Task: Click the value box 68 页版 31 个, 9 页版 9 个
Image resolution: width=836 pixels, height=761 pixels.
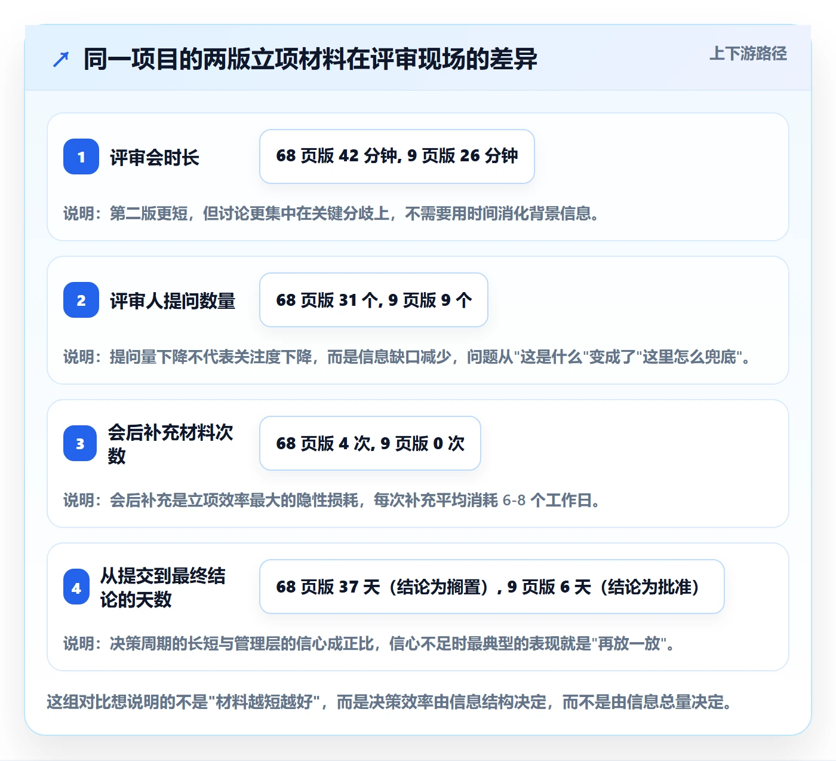Action: point(374,300)
